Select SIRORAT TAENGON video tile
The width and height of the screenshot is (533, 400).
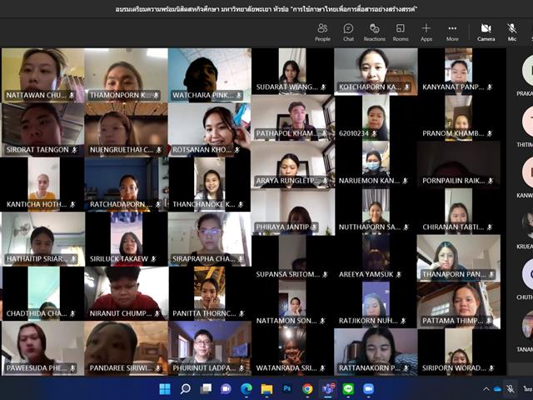42,130
